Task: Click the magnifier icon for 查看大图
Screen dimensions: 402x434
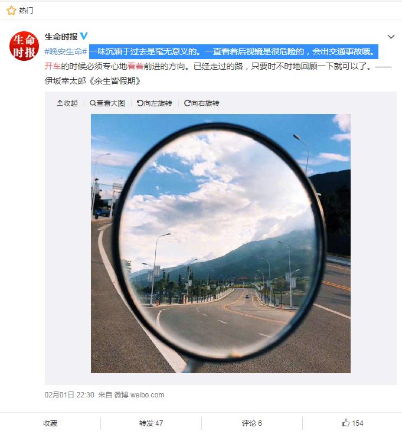Action: [93, 103]
